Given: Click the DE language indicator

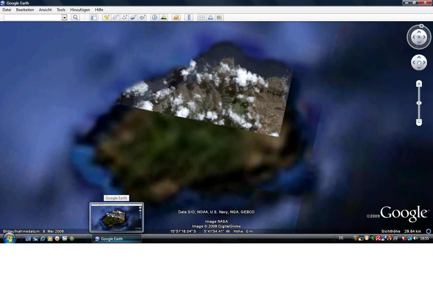Looking at the screenshot, I should point(341,238).
